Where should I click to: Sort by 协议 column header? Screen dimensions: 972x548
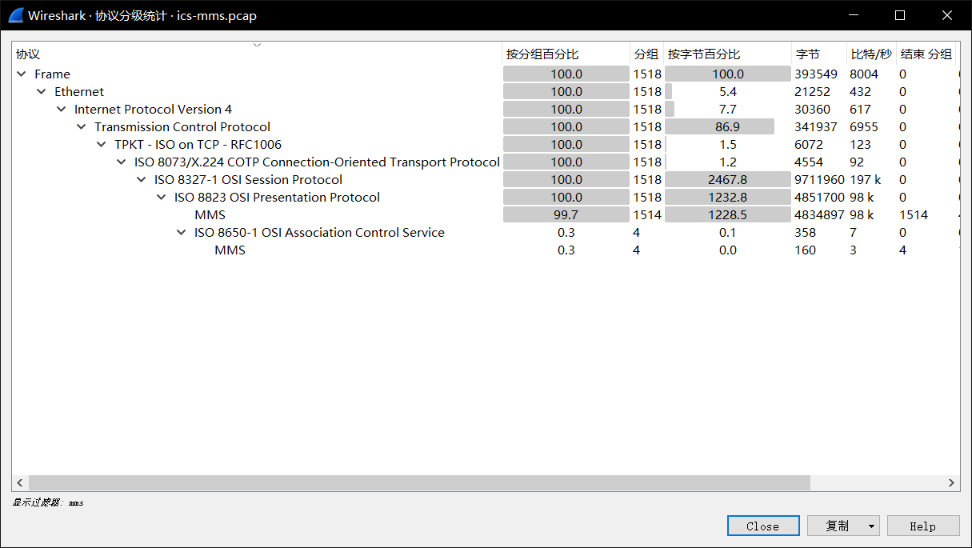[257, 54]
